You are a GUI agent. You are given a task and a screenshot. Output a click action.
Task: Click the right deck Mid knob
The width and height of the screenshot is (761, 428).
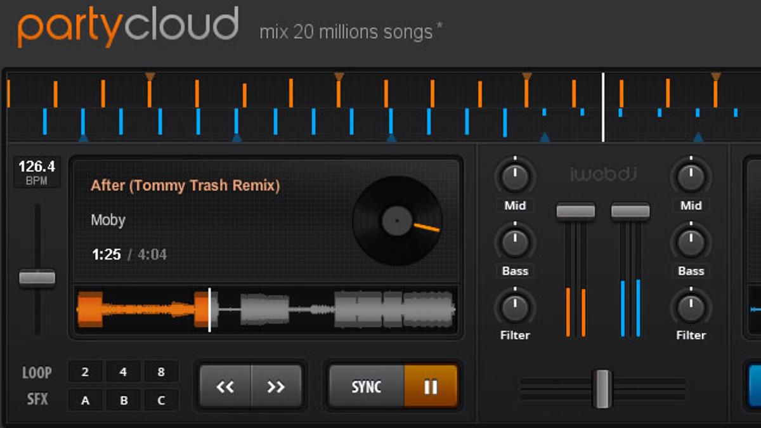coord(691,177)
